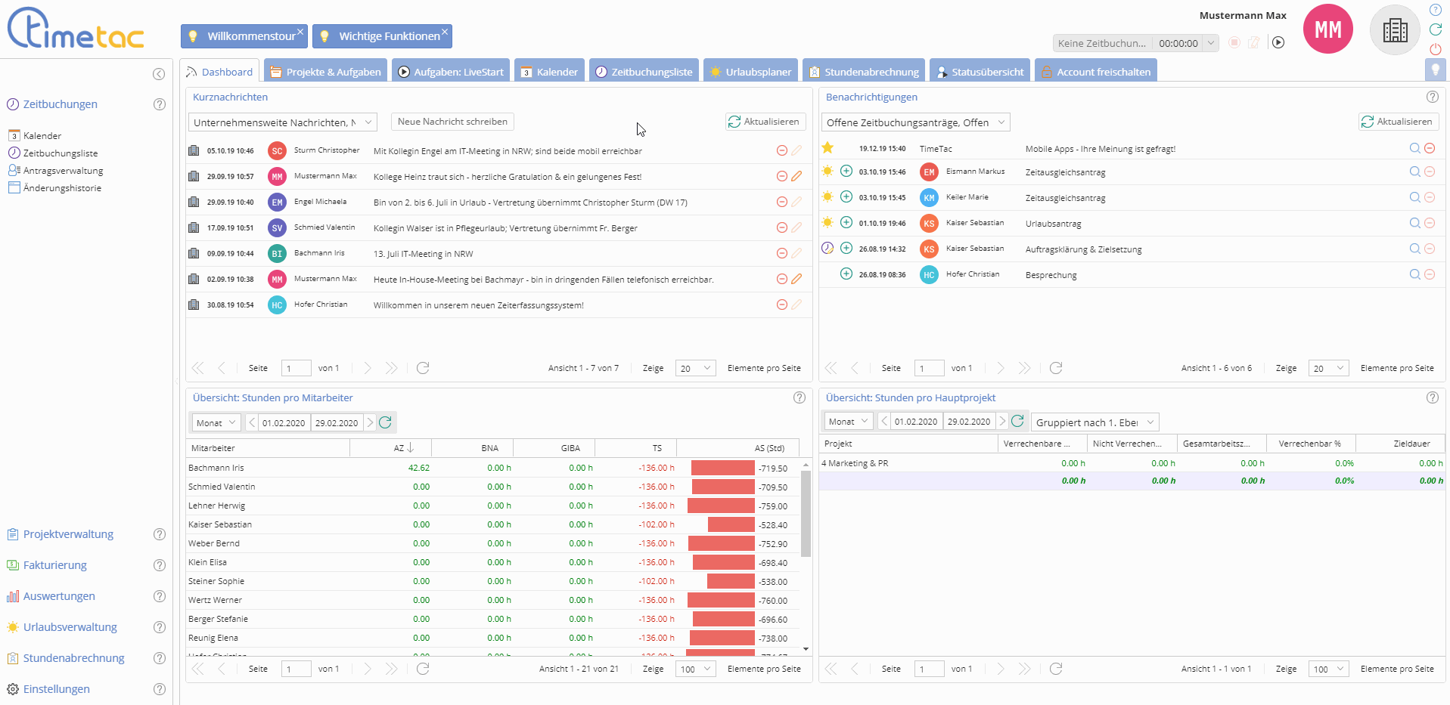Edit Mustermann Max's Kollege Heinz message pencil
This screenshot has width=1450, height=705.
click(x=796, y=177)
